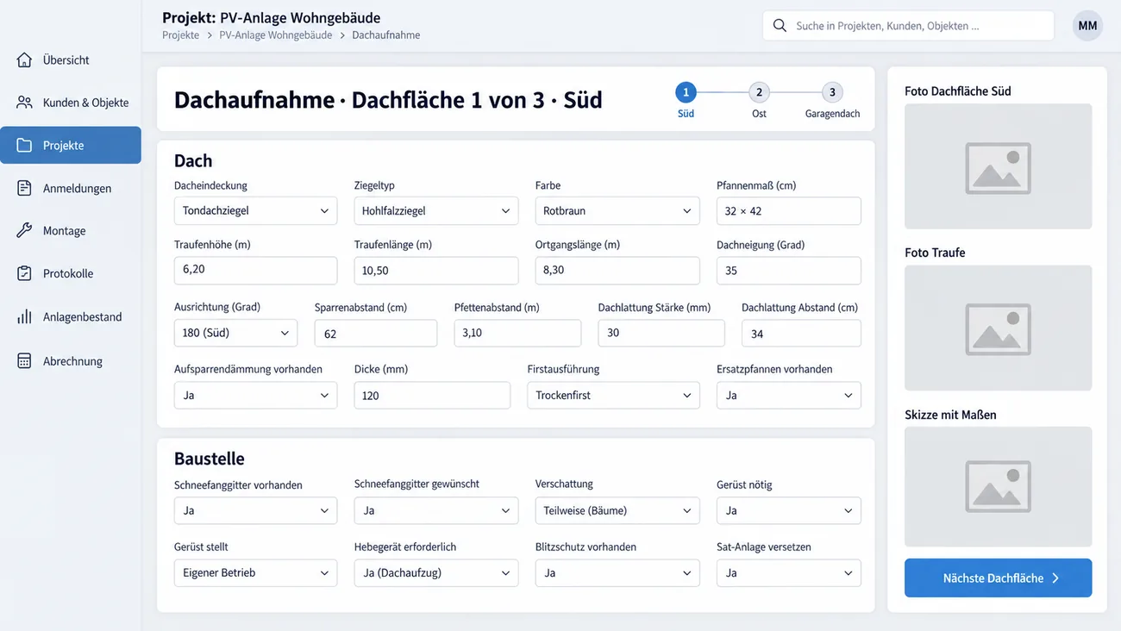The height and width of the screenshot is (631, 1121).
Task: Click the Anlagenbestand bar chart icon
Action: pos(24,317)
